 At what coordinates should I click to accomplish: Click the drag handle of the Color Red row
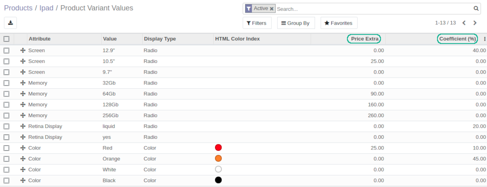tap(23, 148)
